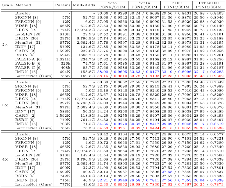226x188 pixels.
Task: Click the 3× scale label
Action: [5, 105]
